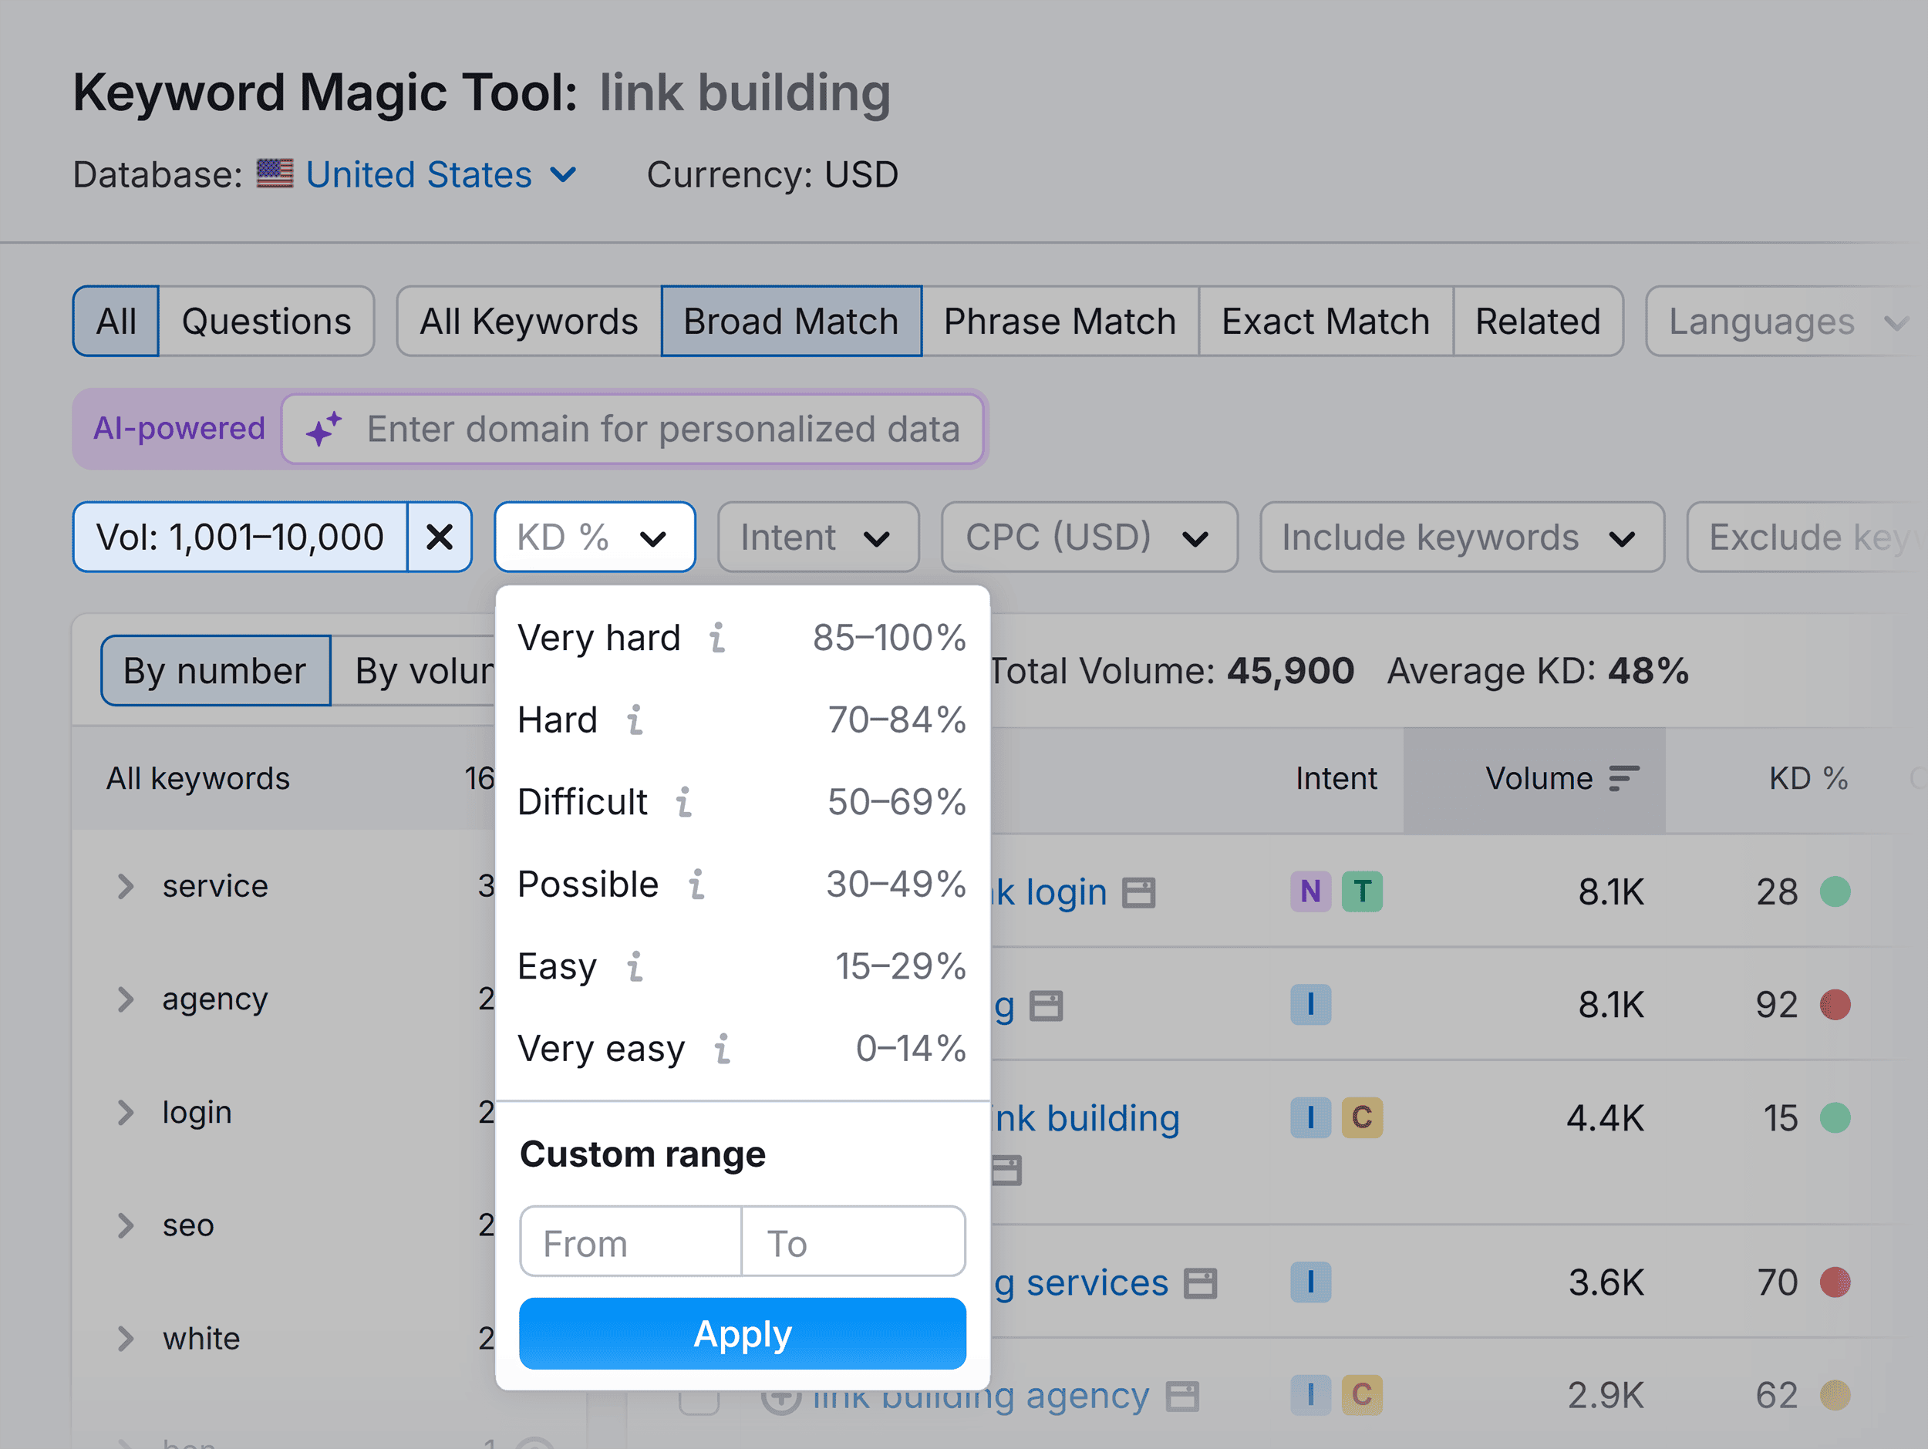Open the CPC (USD) filter dropdown
This screenshot has width=1928, height=1449.
point(1089,537)
